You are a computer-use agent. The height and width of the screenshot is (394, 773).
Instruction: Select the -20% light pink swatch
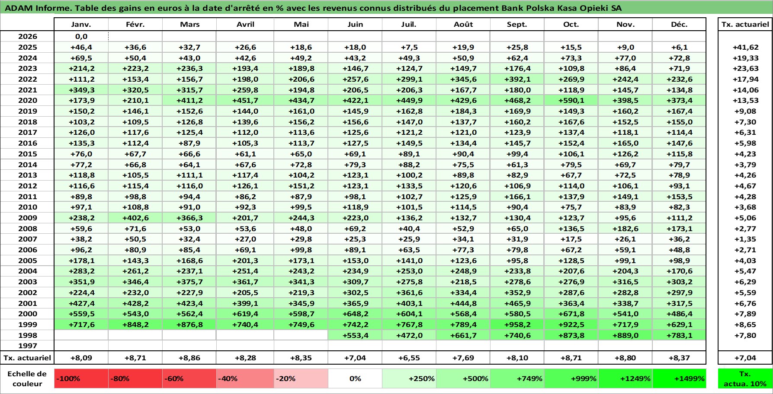(301, 378)
